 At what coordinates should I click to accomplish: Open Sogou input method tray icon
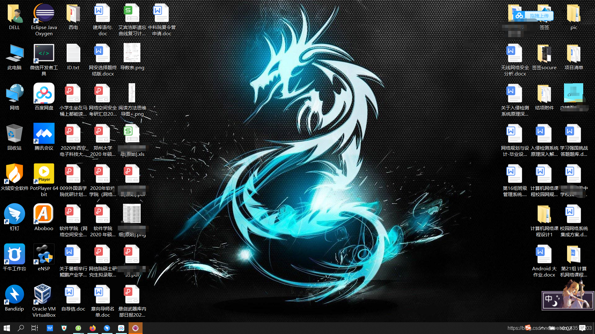[529, 328]
